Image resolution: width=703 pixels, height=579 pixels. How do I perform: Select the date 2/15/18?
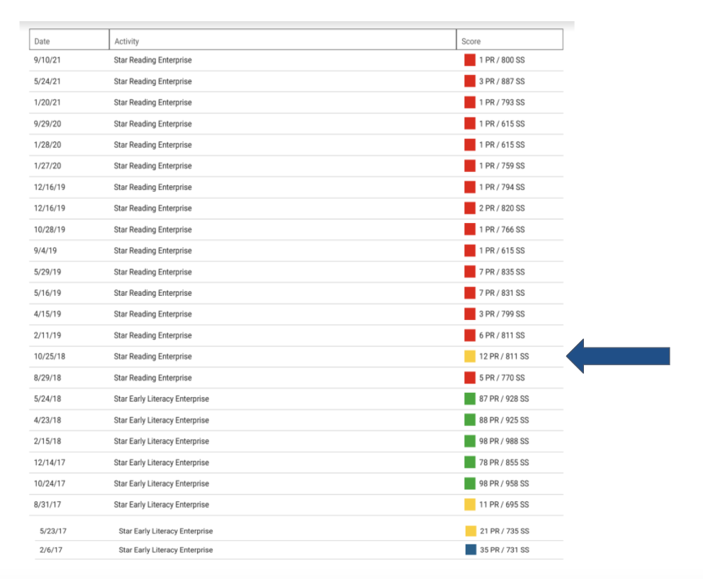pyautogui.click(x=47, y=441)
